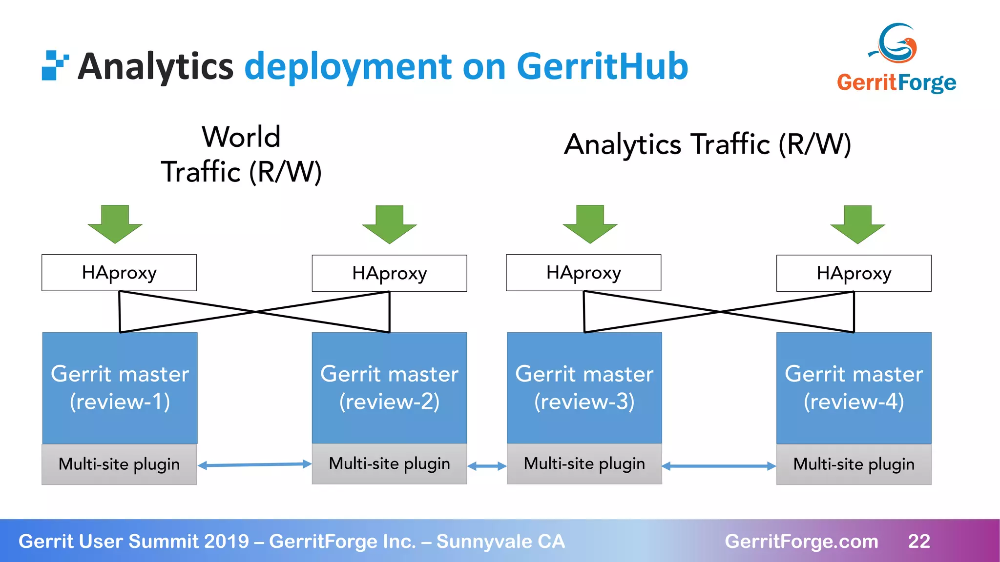The width and height of the screenshot is (1000, 562).
Task: Click the short blue arrow between review-2 and review-3 plugins
Action: 487,466
